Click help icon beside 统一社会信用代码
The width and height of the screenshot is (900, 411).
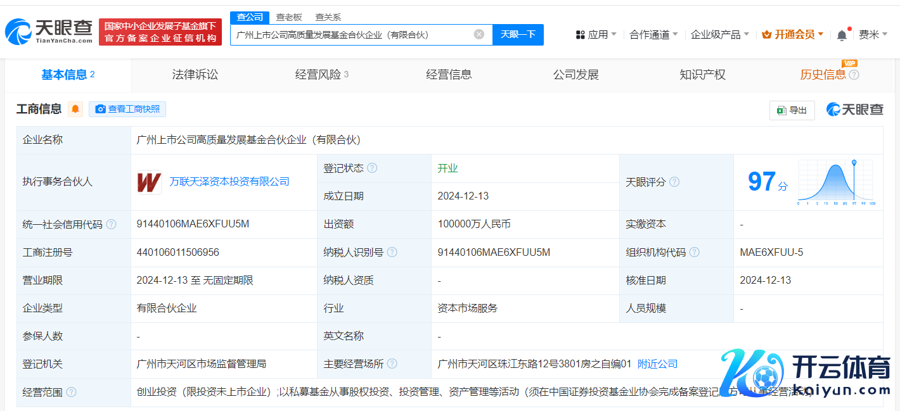point(112,224)
